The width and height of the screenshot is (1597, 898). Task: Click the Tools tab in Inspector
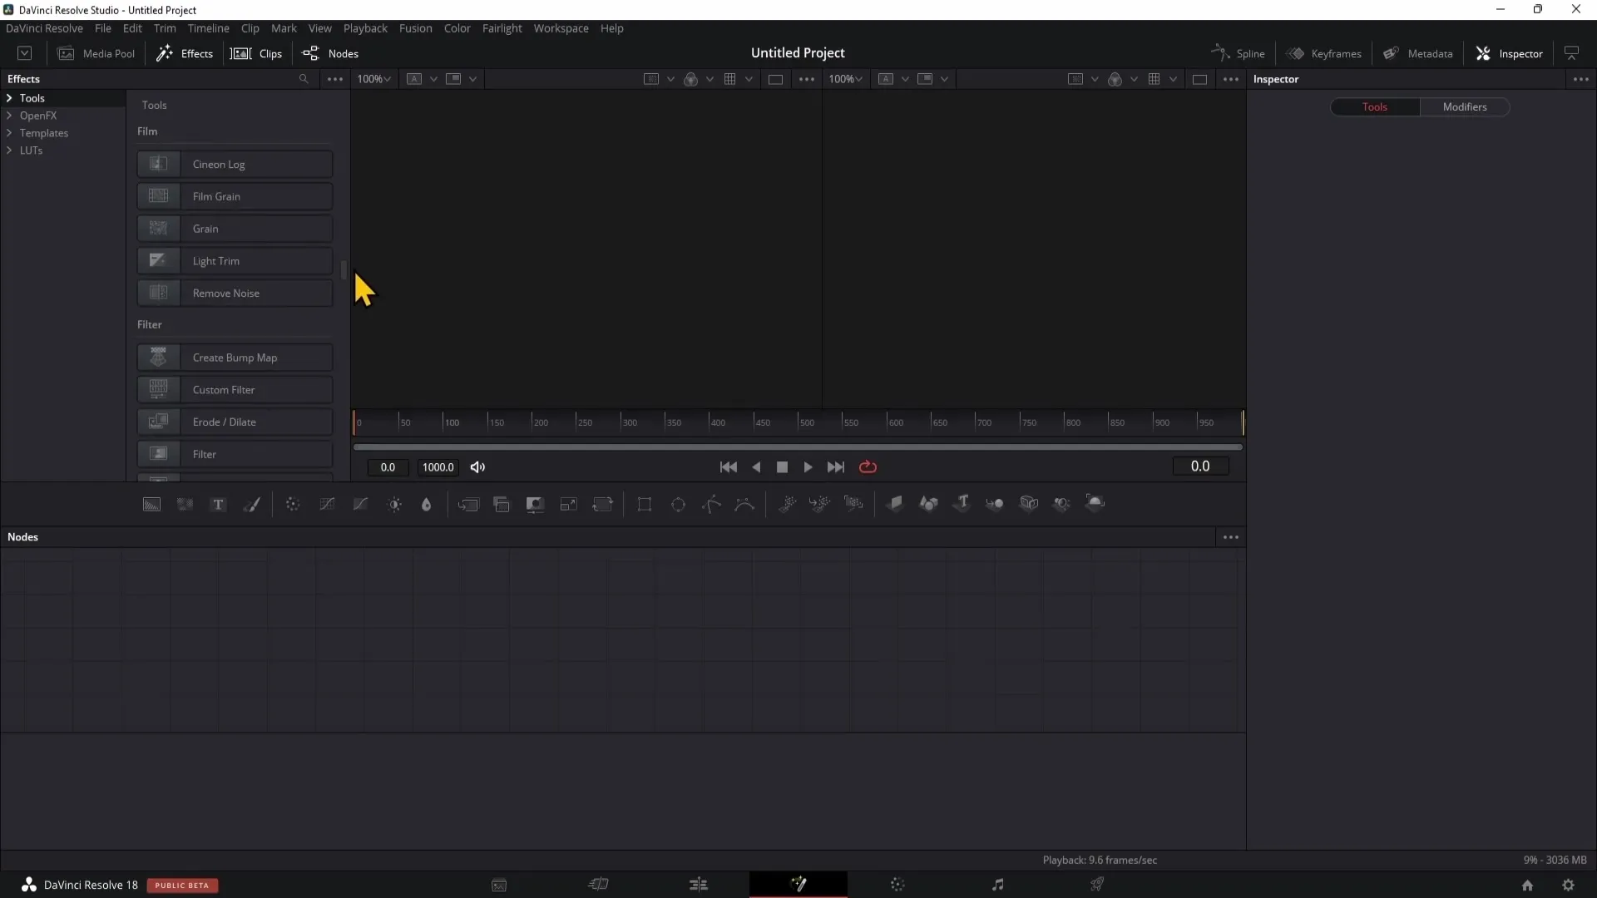click(1376, 106)
